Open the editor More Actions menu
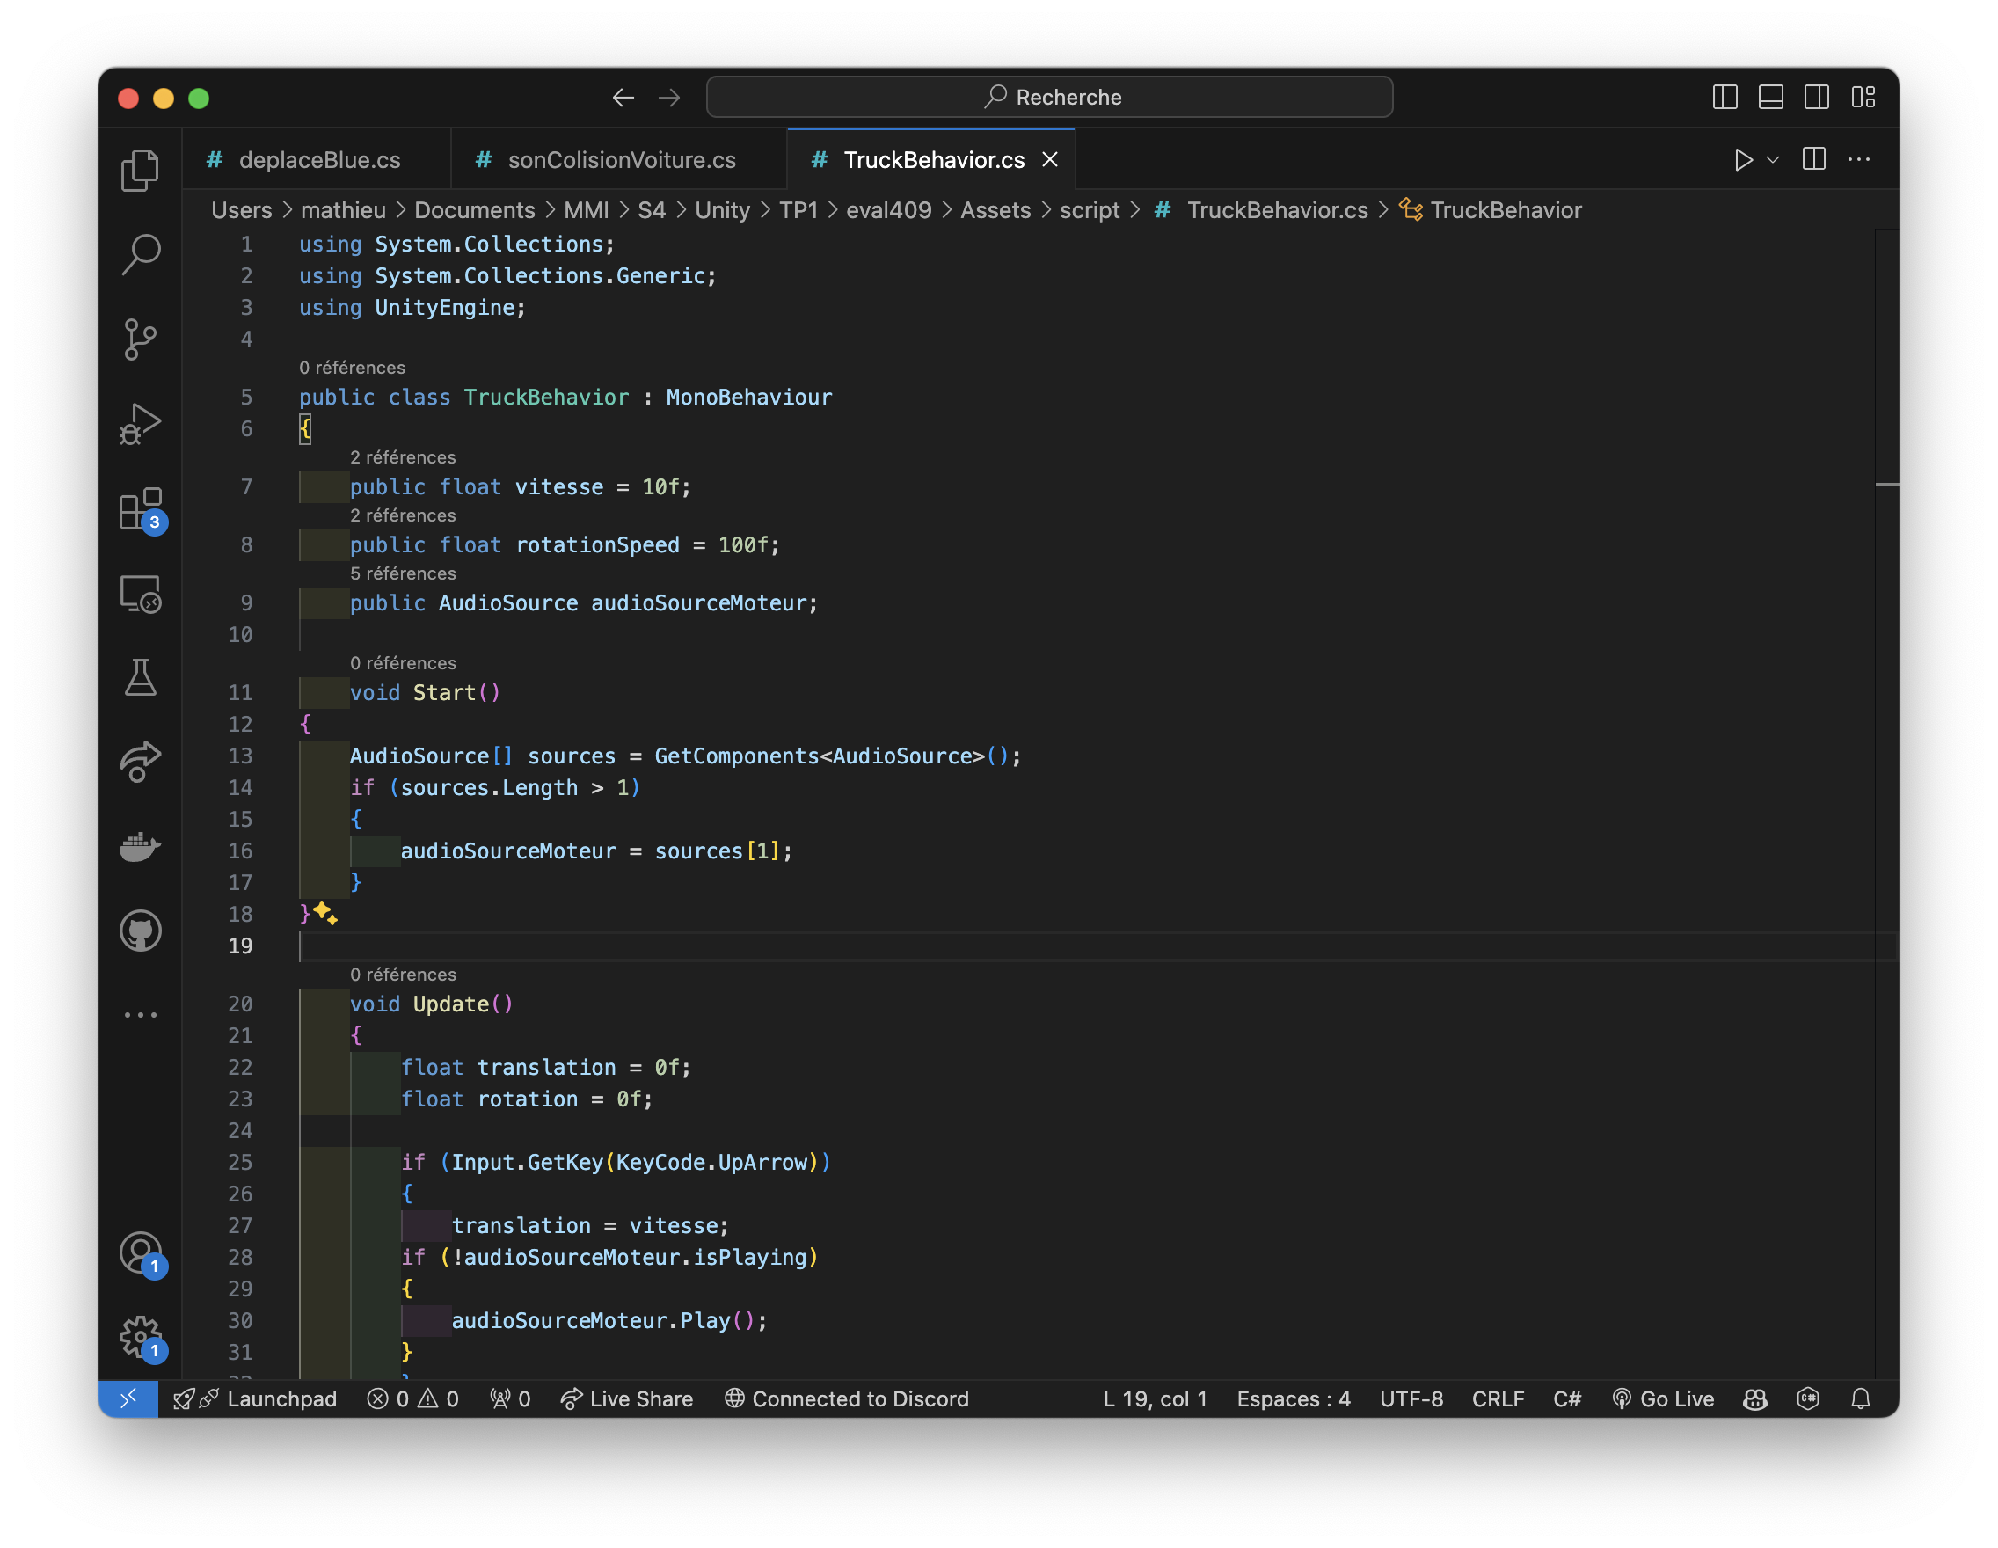Screen dimensions: 1998x1548 [x=1859, y=160]
